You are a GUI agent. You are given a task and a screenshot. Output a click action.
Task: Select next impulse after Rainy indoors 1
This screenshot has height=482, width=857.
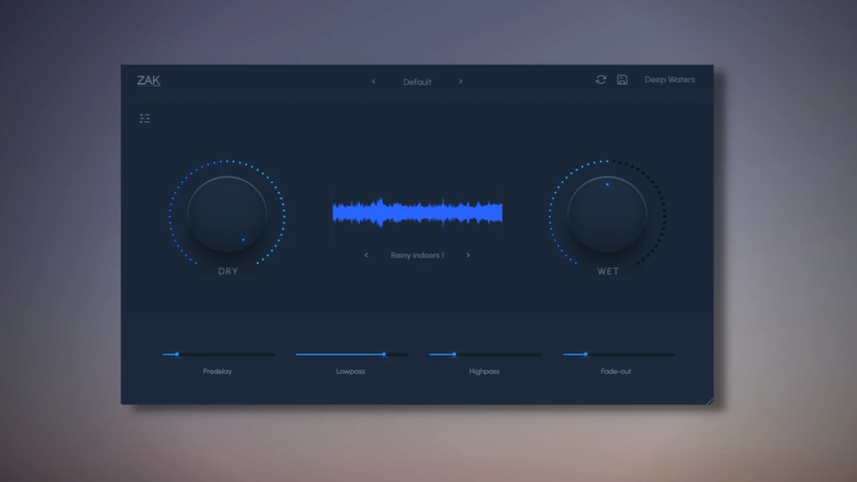(468, 255)
